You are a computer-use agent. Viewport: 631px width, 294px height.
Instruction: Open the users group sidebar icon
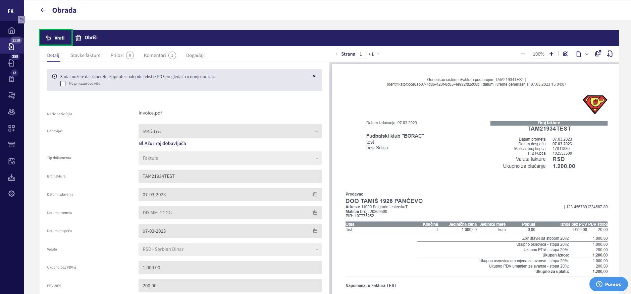point(11,112)
